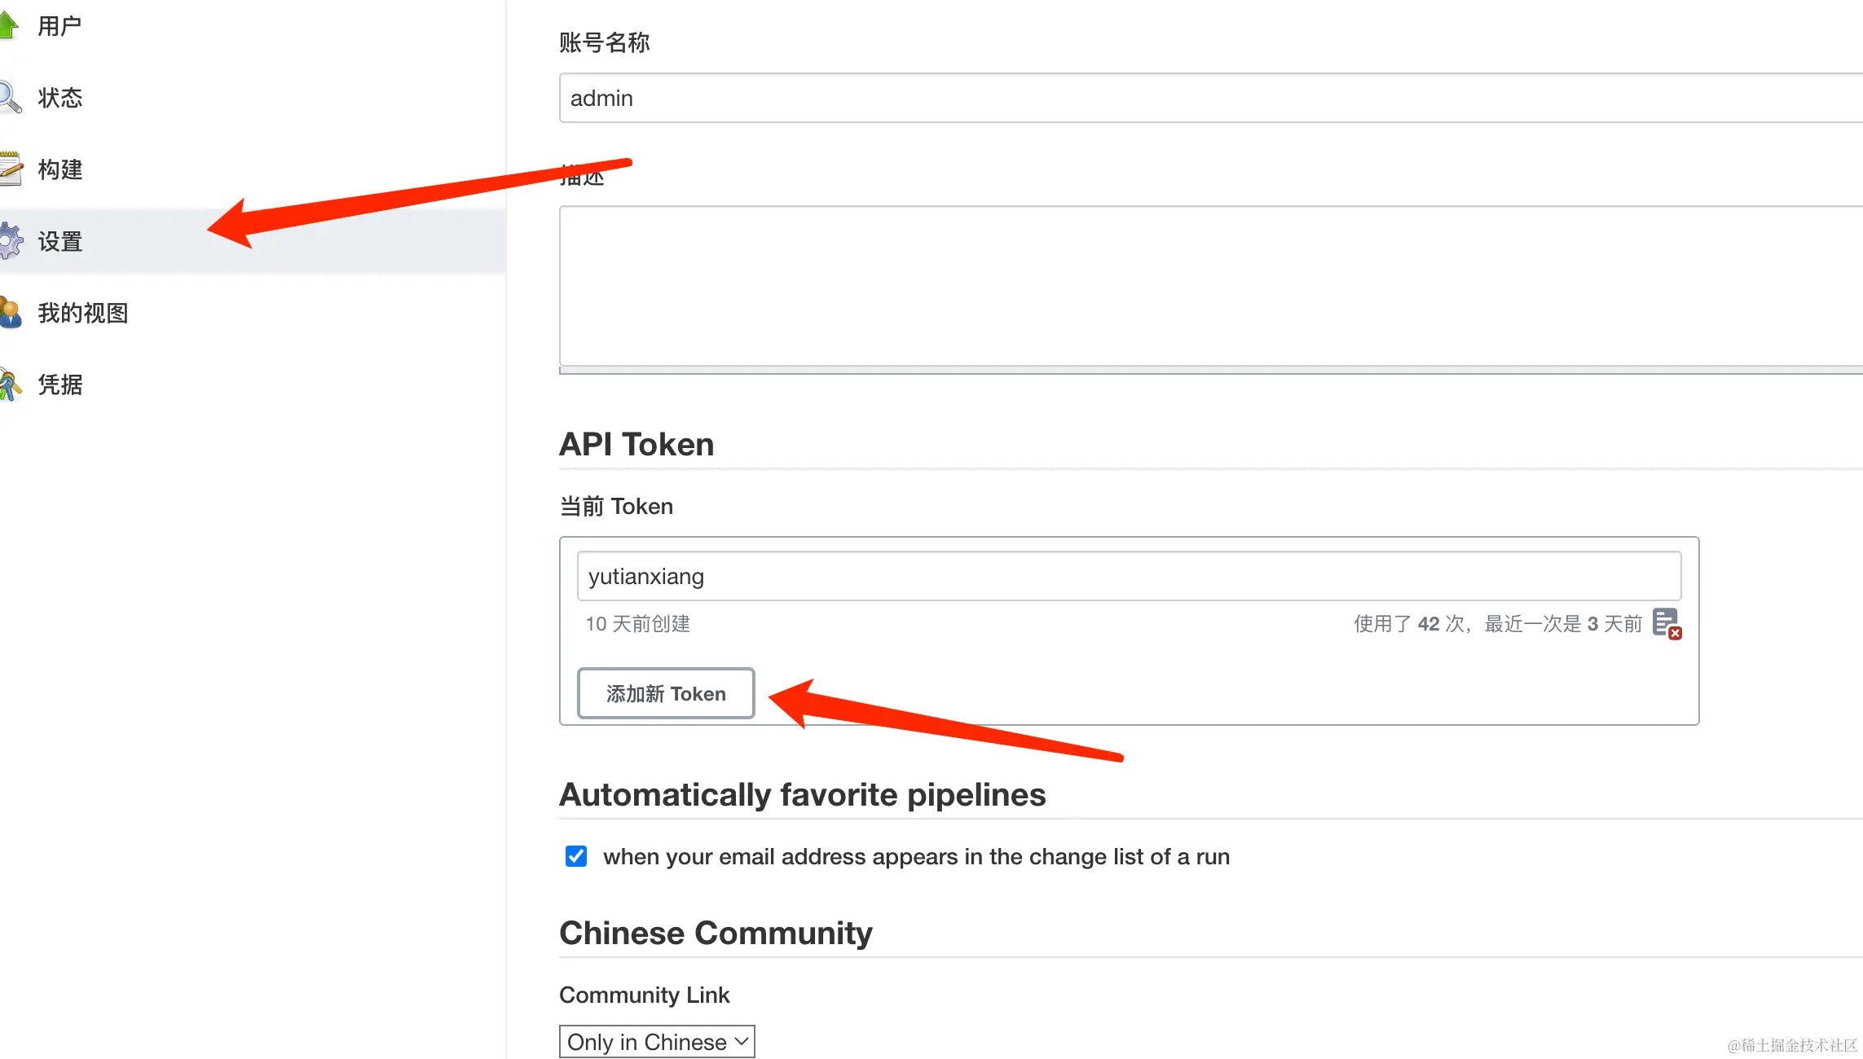
Task: Click the notepad 构建 icon
Action: click(x=10, y=169)
